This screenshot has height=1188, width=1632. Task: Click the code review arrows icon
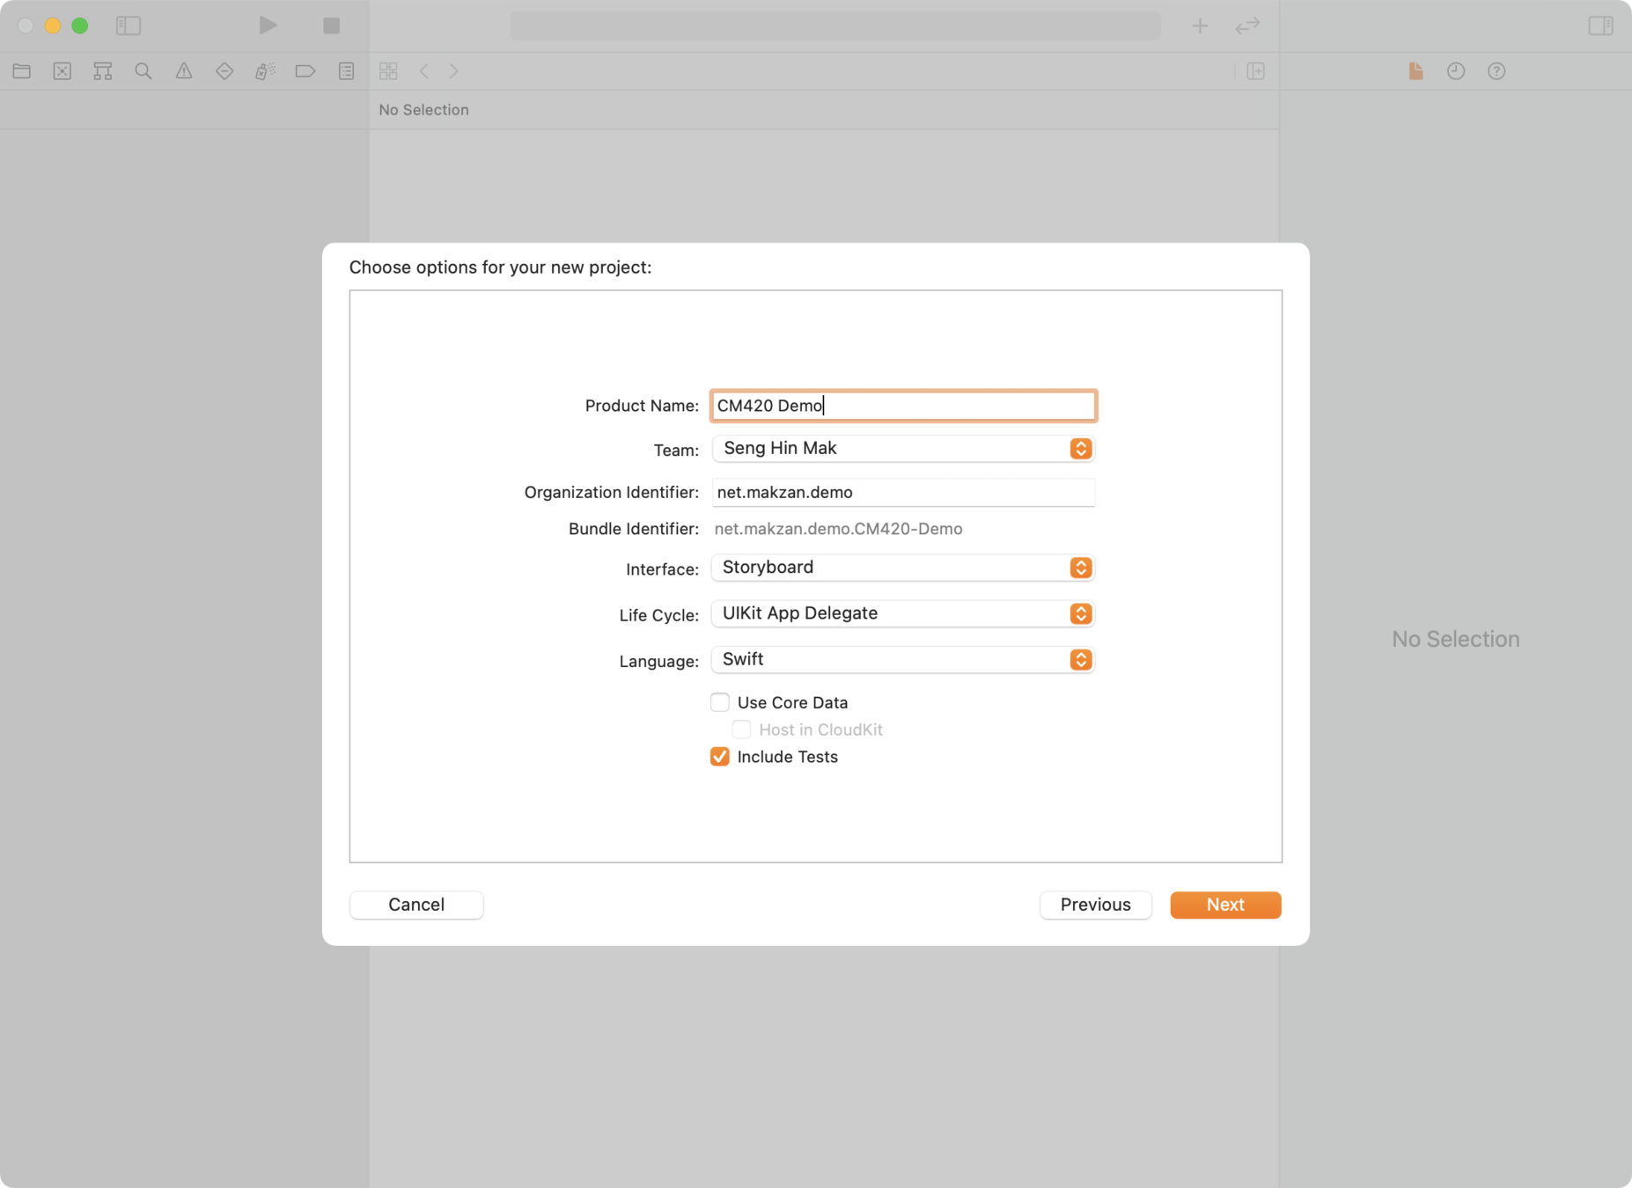[x=1248, y=26]
